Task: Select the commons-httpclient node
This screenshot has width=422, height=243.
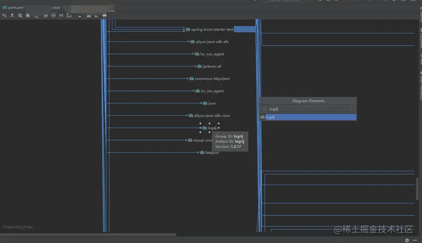Action: [209, 79]
